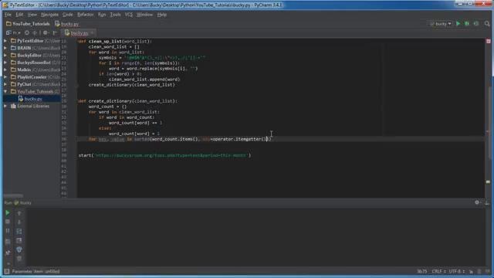Expand the BuckyEditor folder

[5, 56]
